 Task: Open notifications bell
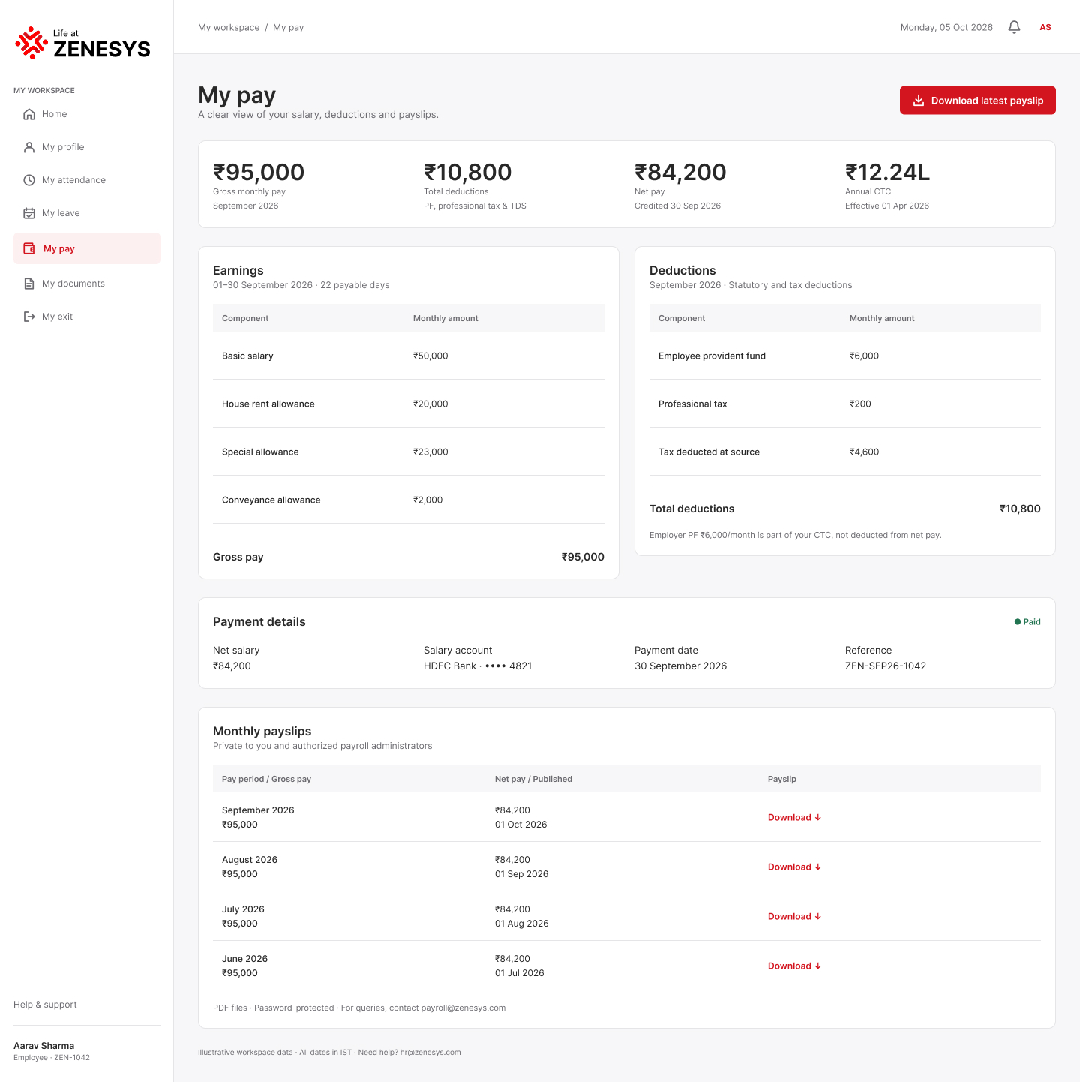coord(1014,27)
